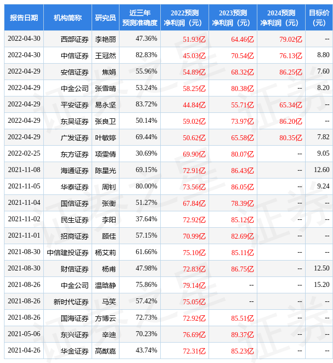Click researcher name 高猷嘉
The width and height of the screenshot is (333, 363).
(x=106, y=351)
